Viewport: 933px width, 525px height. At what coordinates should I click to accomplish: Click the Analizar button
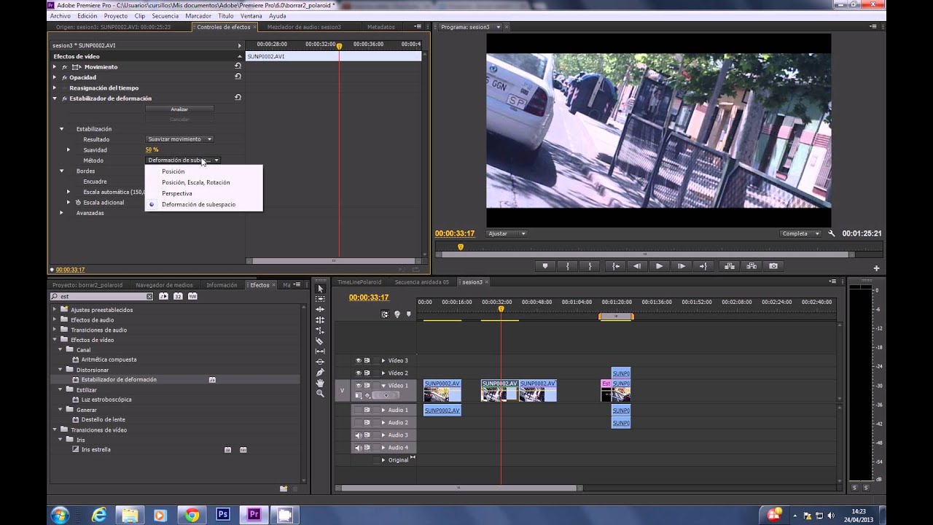pos(179,109)
